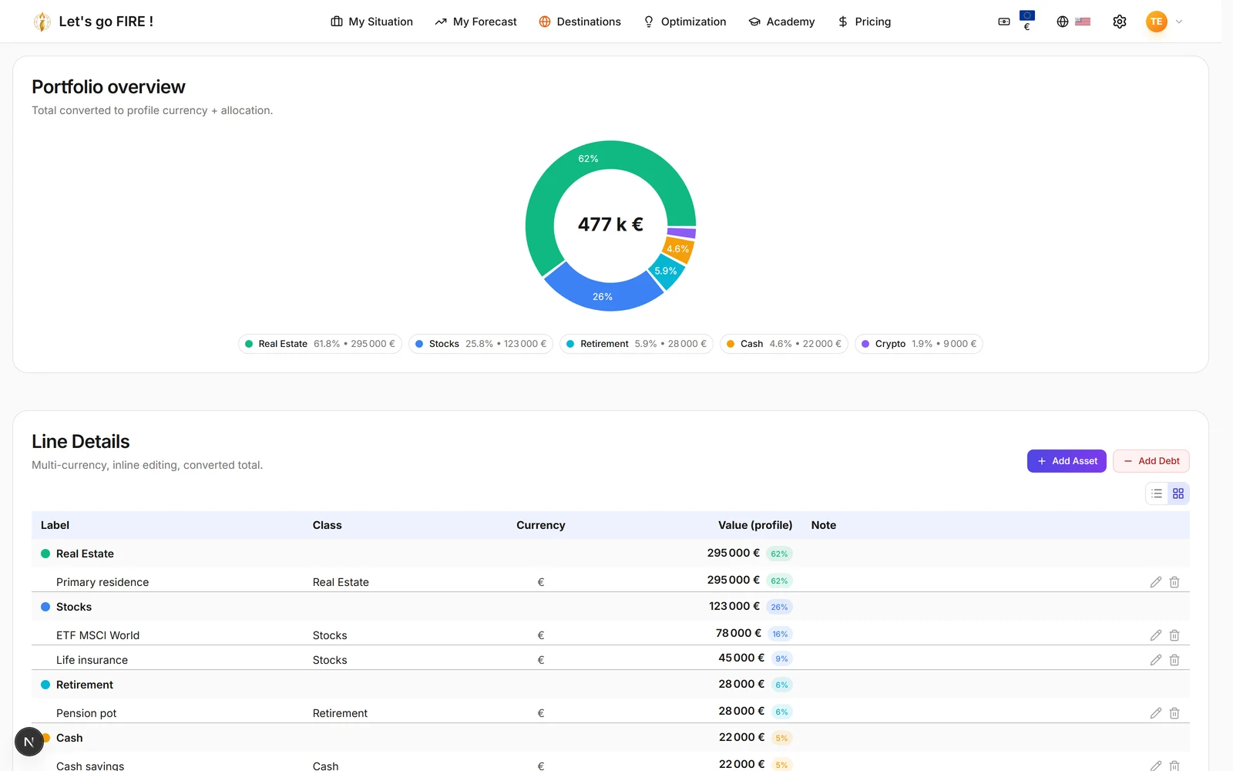The height and width of the screenshot is (771, 1233).
Task: Switch to list view layout
Action: (1157, 493)
